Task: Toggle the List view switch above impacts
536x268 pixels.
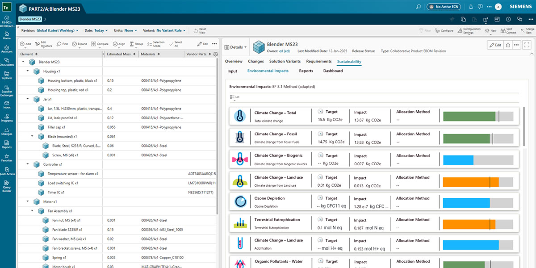Action: pyautogui.click(x=234, y=96)
